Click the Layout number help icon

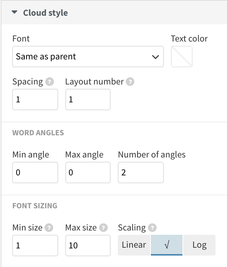(x=130, y=82)
